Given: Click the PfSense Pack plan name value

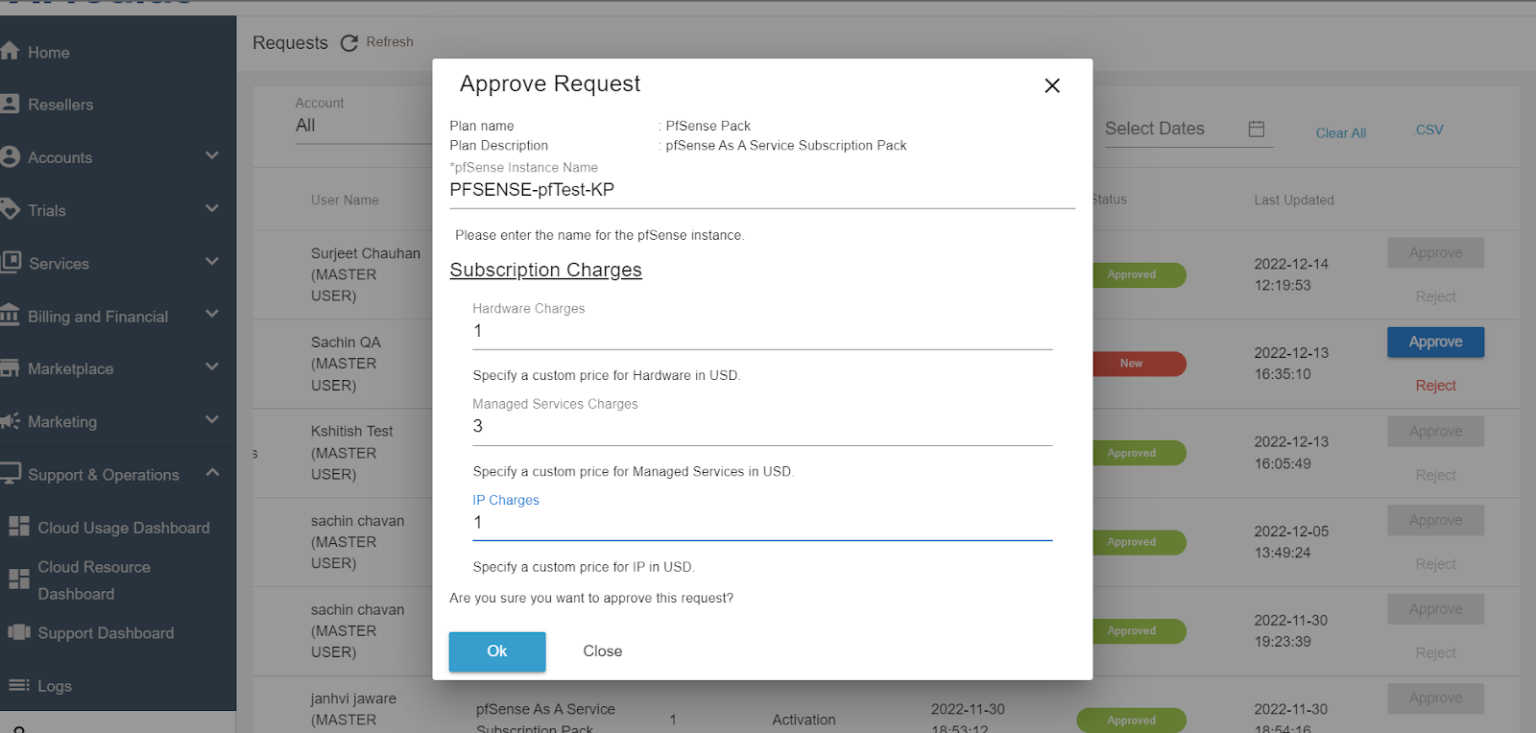Looking at the screenshot, I should pyautogui.click(x=708, y=126).
